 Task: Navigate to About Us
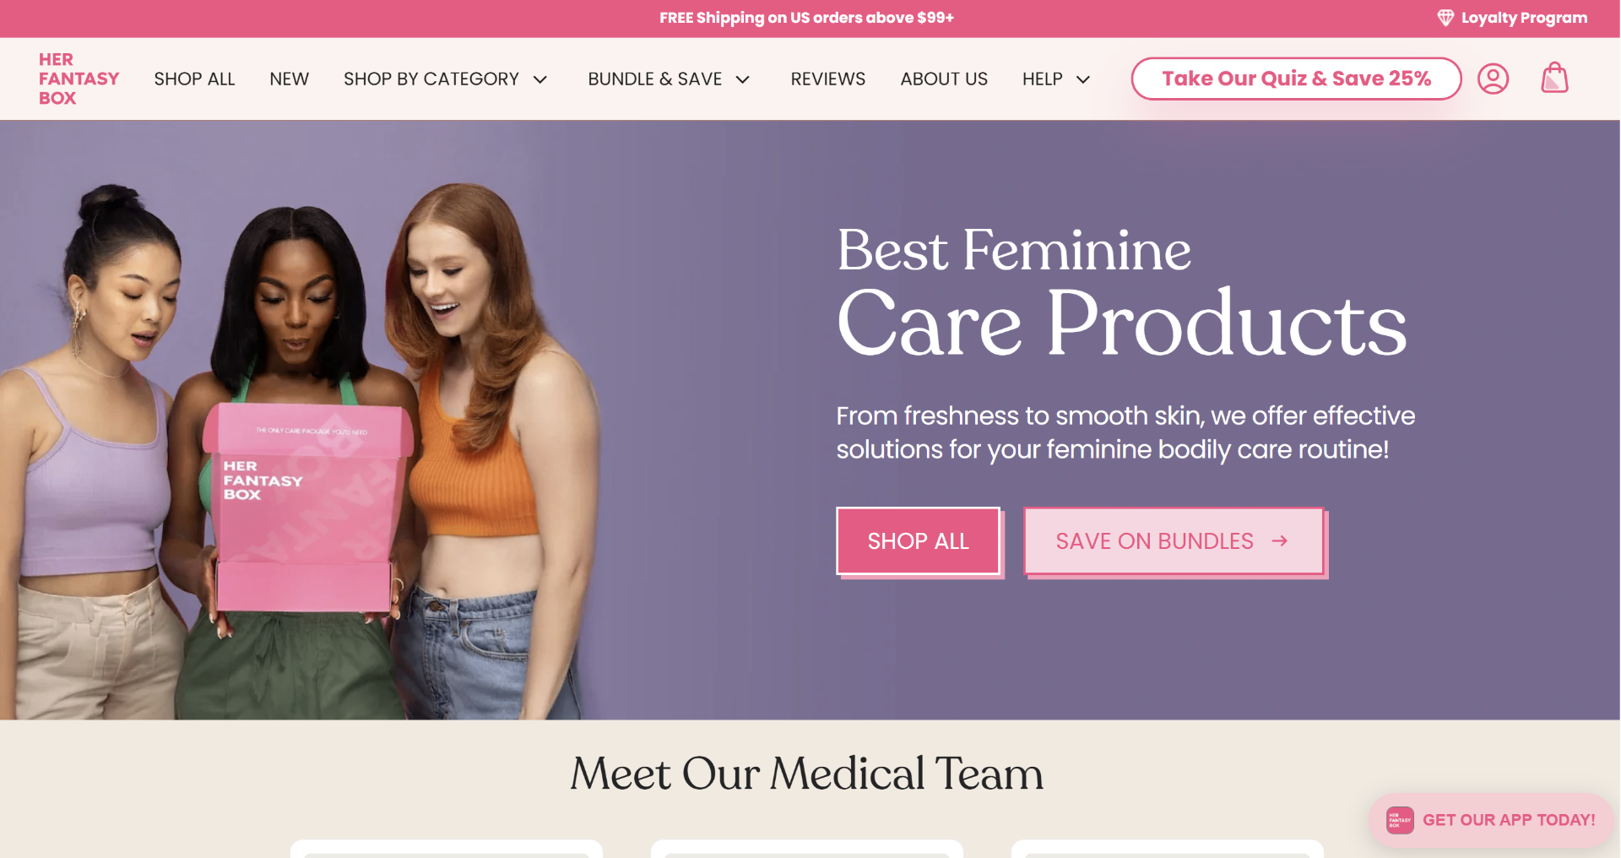coord(944,79)
